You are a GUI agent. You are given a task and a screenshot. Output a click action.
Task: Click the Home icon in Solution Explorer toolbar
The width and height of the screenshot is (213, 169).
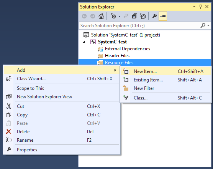click(101, 16)
